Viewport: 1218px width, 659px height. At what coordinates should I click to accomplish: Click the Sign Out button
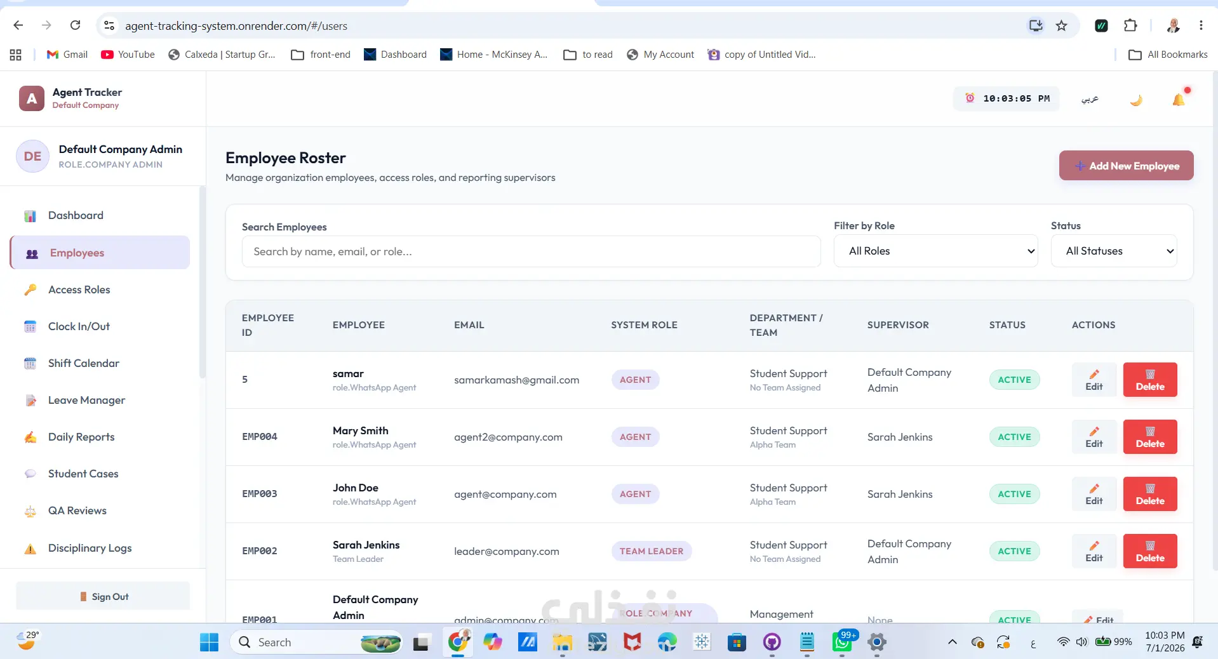[103, 596]
